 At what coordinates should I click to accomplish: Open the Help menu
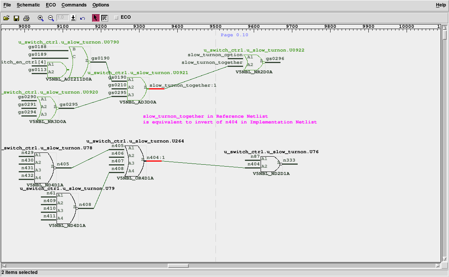[441, 5]
